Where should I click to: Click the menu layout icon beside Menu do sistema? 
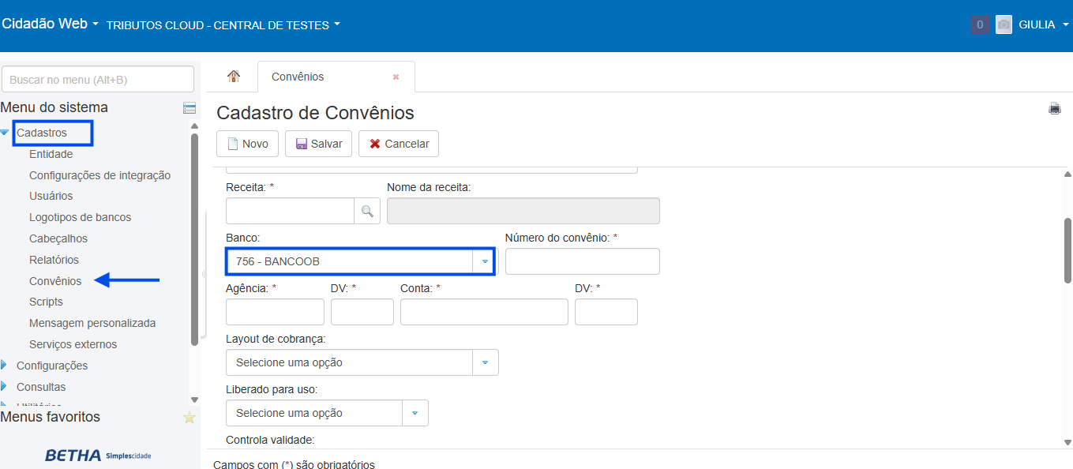click(189, 108)
